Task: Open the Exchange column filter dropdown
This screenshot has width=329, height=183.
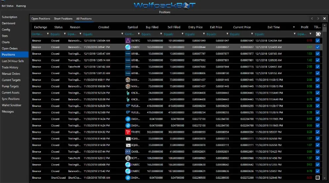Action: (48, 34)
